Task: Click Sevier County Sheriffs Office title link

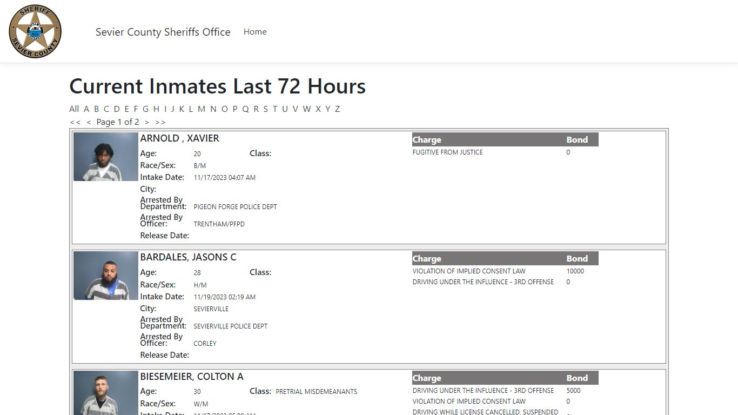Action: pos(163,32)
